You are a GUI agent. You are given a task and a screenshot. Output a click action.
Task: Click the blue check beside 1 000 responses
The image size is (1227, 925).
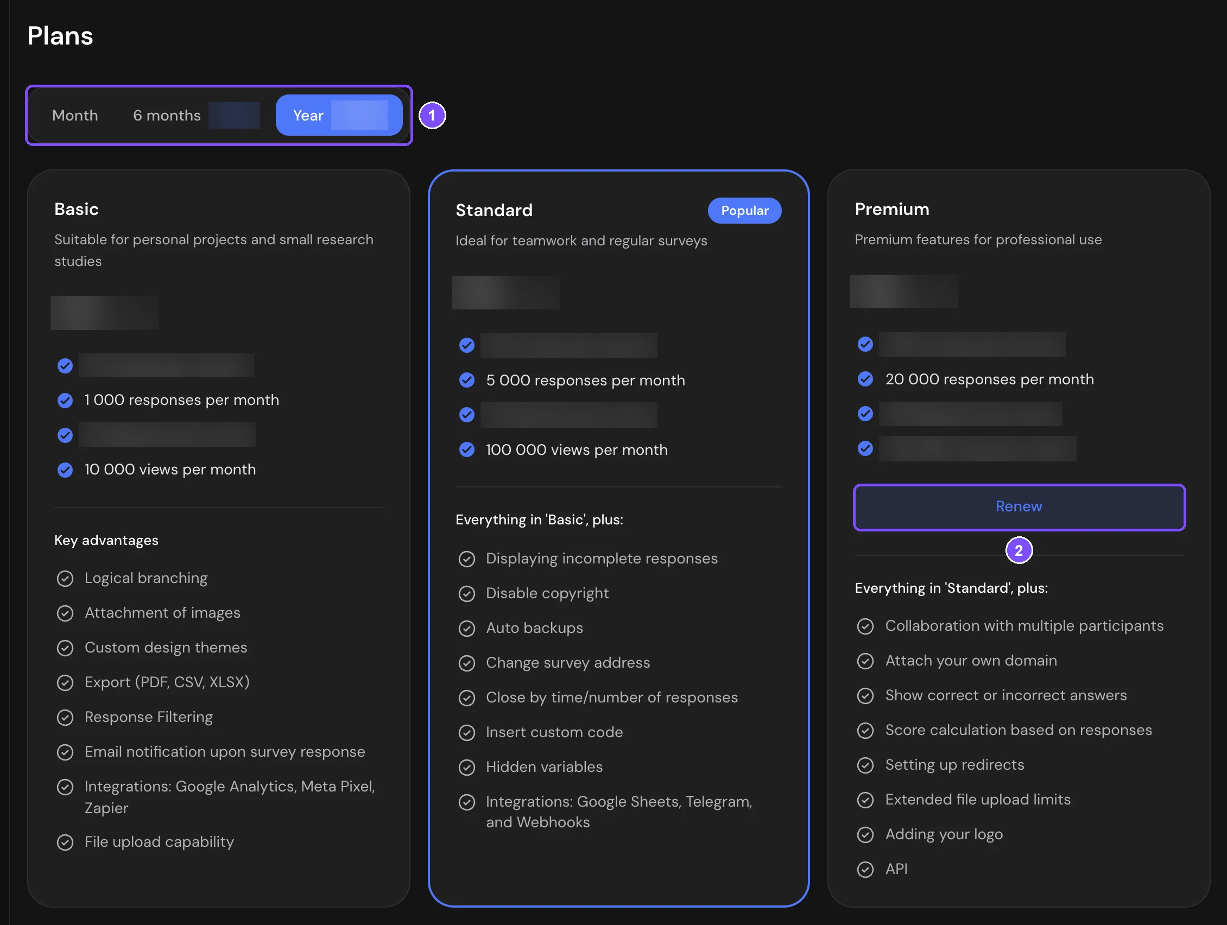pyautogui.click(x=65, y=401)
